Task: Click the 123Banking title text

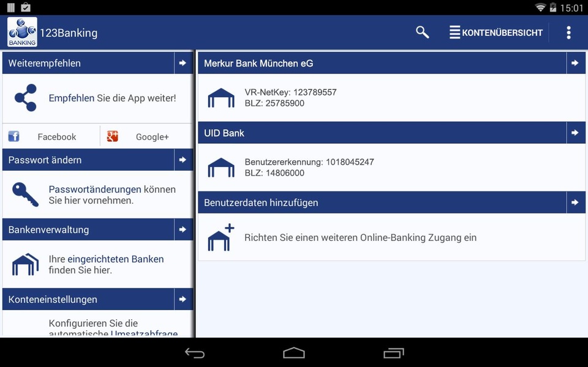Action: tap(69, 33)
